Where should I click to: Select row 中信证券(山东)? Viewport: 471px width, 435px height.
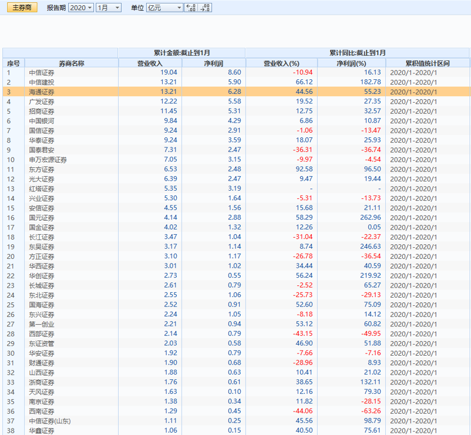236,421
